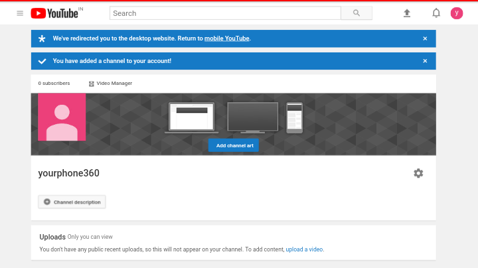Screen dimensions: 478x268
Task: Click the "Only you can view" text
Action: (x=90, y=237)
